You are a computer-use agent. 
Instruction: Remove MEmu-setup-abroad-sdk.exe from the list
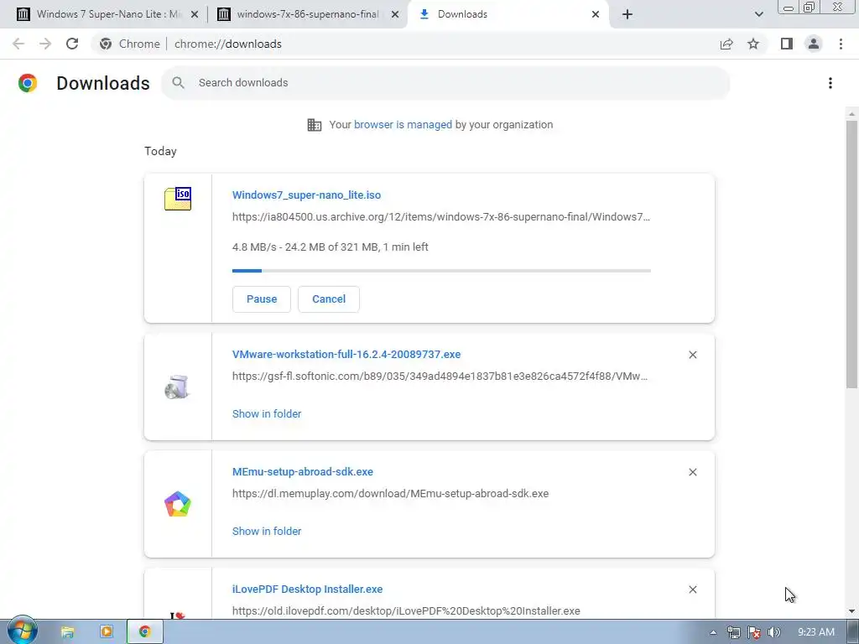pos(692,472)
